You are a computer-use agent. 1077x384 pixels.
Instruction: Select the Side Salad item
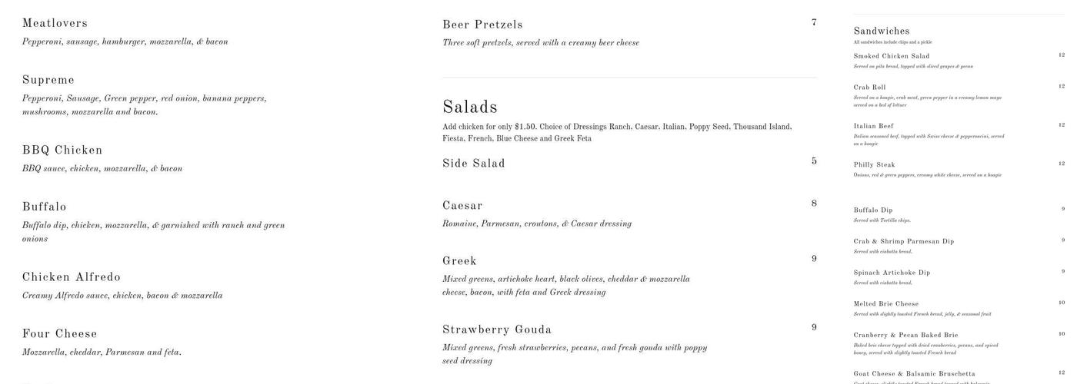(474, 164)
